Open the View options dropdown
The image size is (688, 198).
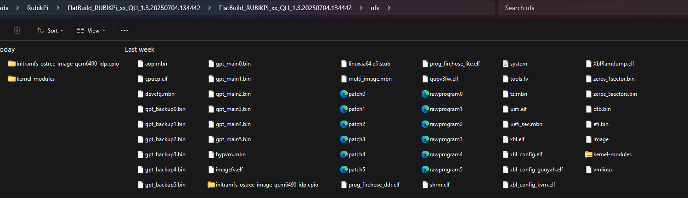pyautogui.click(x=90, y=30)
